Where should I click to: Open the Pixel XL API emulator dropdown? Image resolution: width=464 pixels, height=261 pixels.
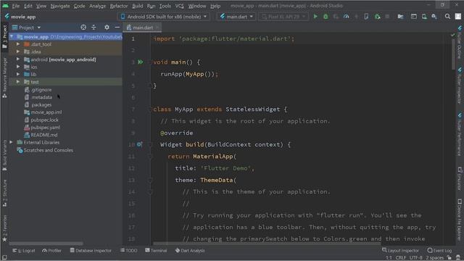point(283,17)
